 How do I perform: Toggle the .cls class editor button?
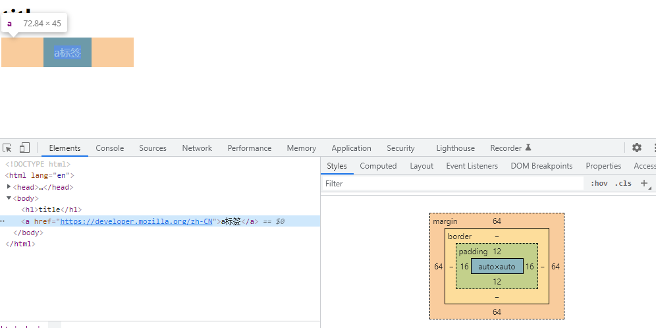pos(623,183)
